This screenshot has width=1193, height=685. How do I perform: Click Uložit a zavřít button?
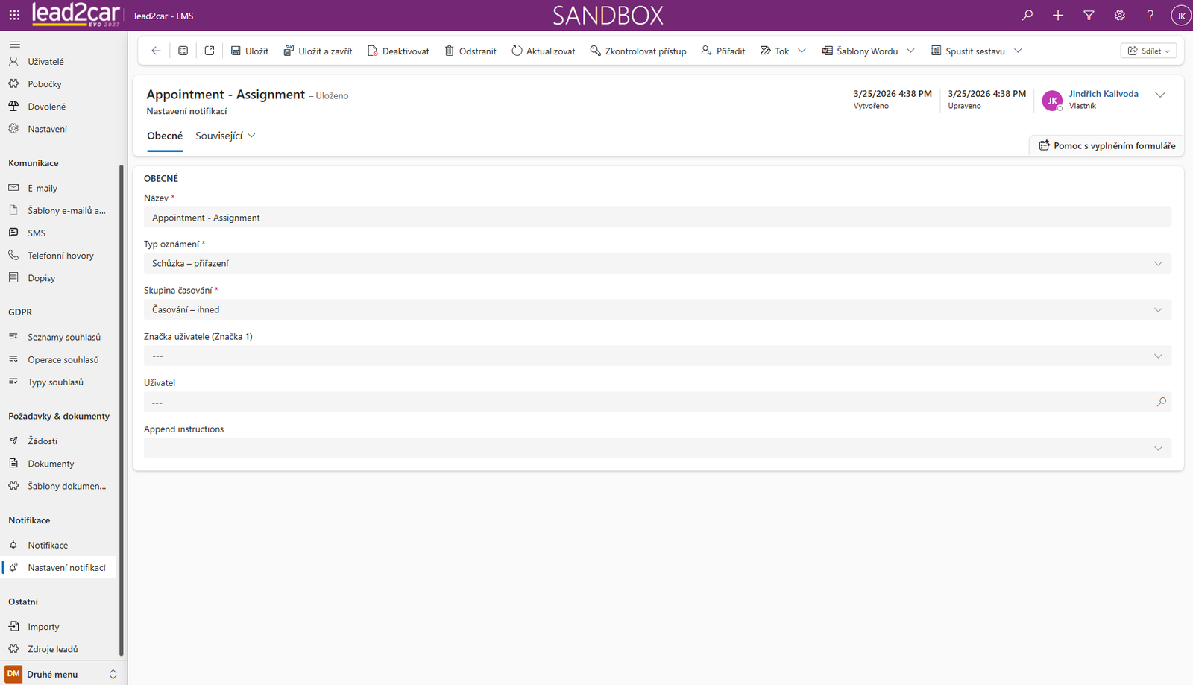coord(318,51)
